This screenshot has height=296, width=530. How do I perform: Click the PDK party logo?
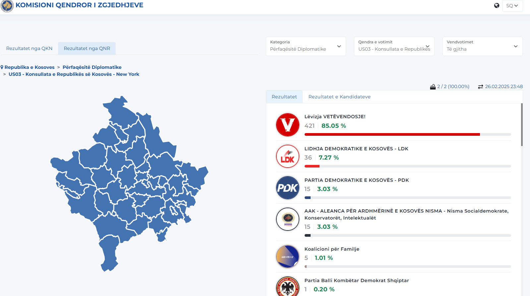tap(288, 188)
